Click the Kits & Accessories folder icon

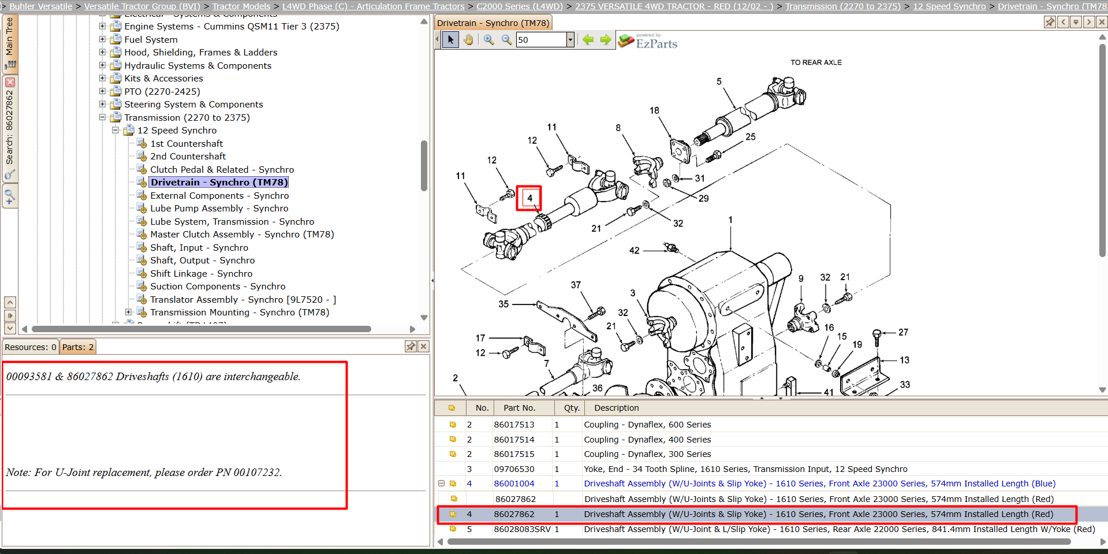(116, 78)
